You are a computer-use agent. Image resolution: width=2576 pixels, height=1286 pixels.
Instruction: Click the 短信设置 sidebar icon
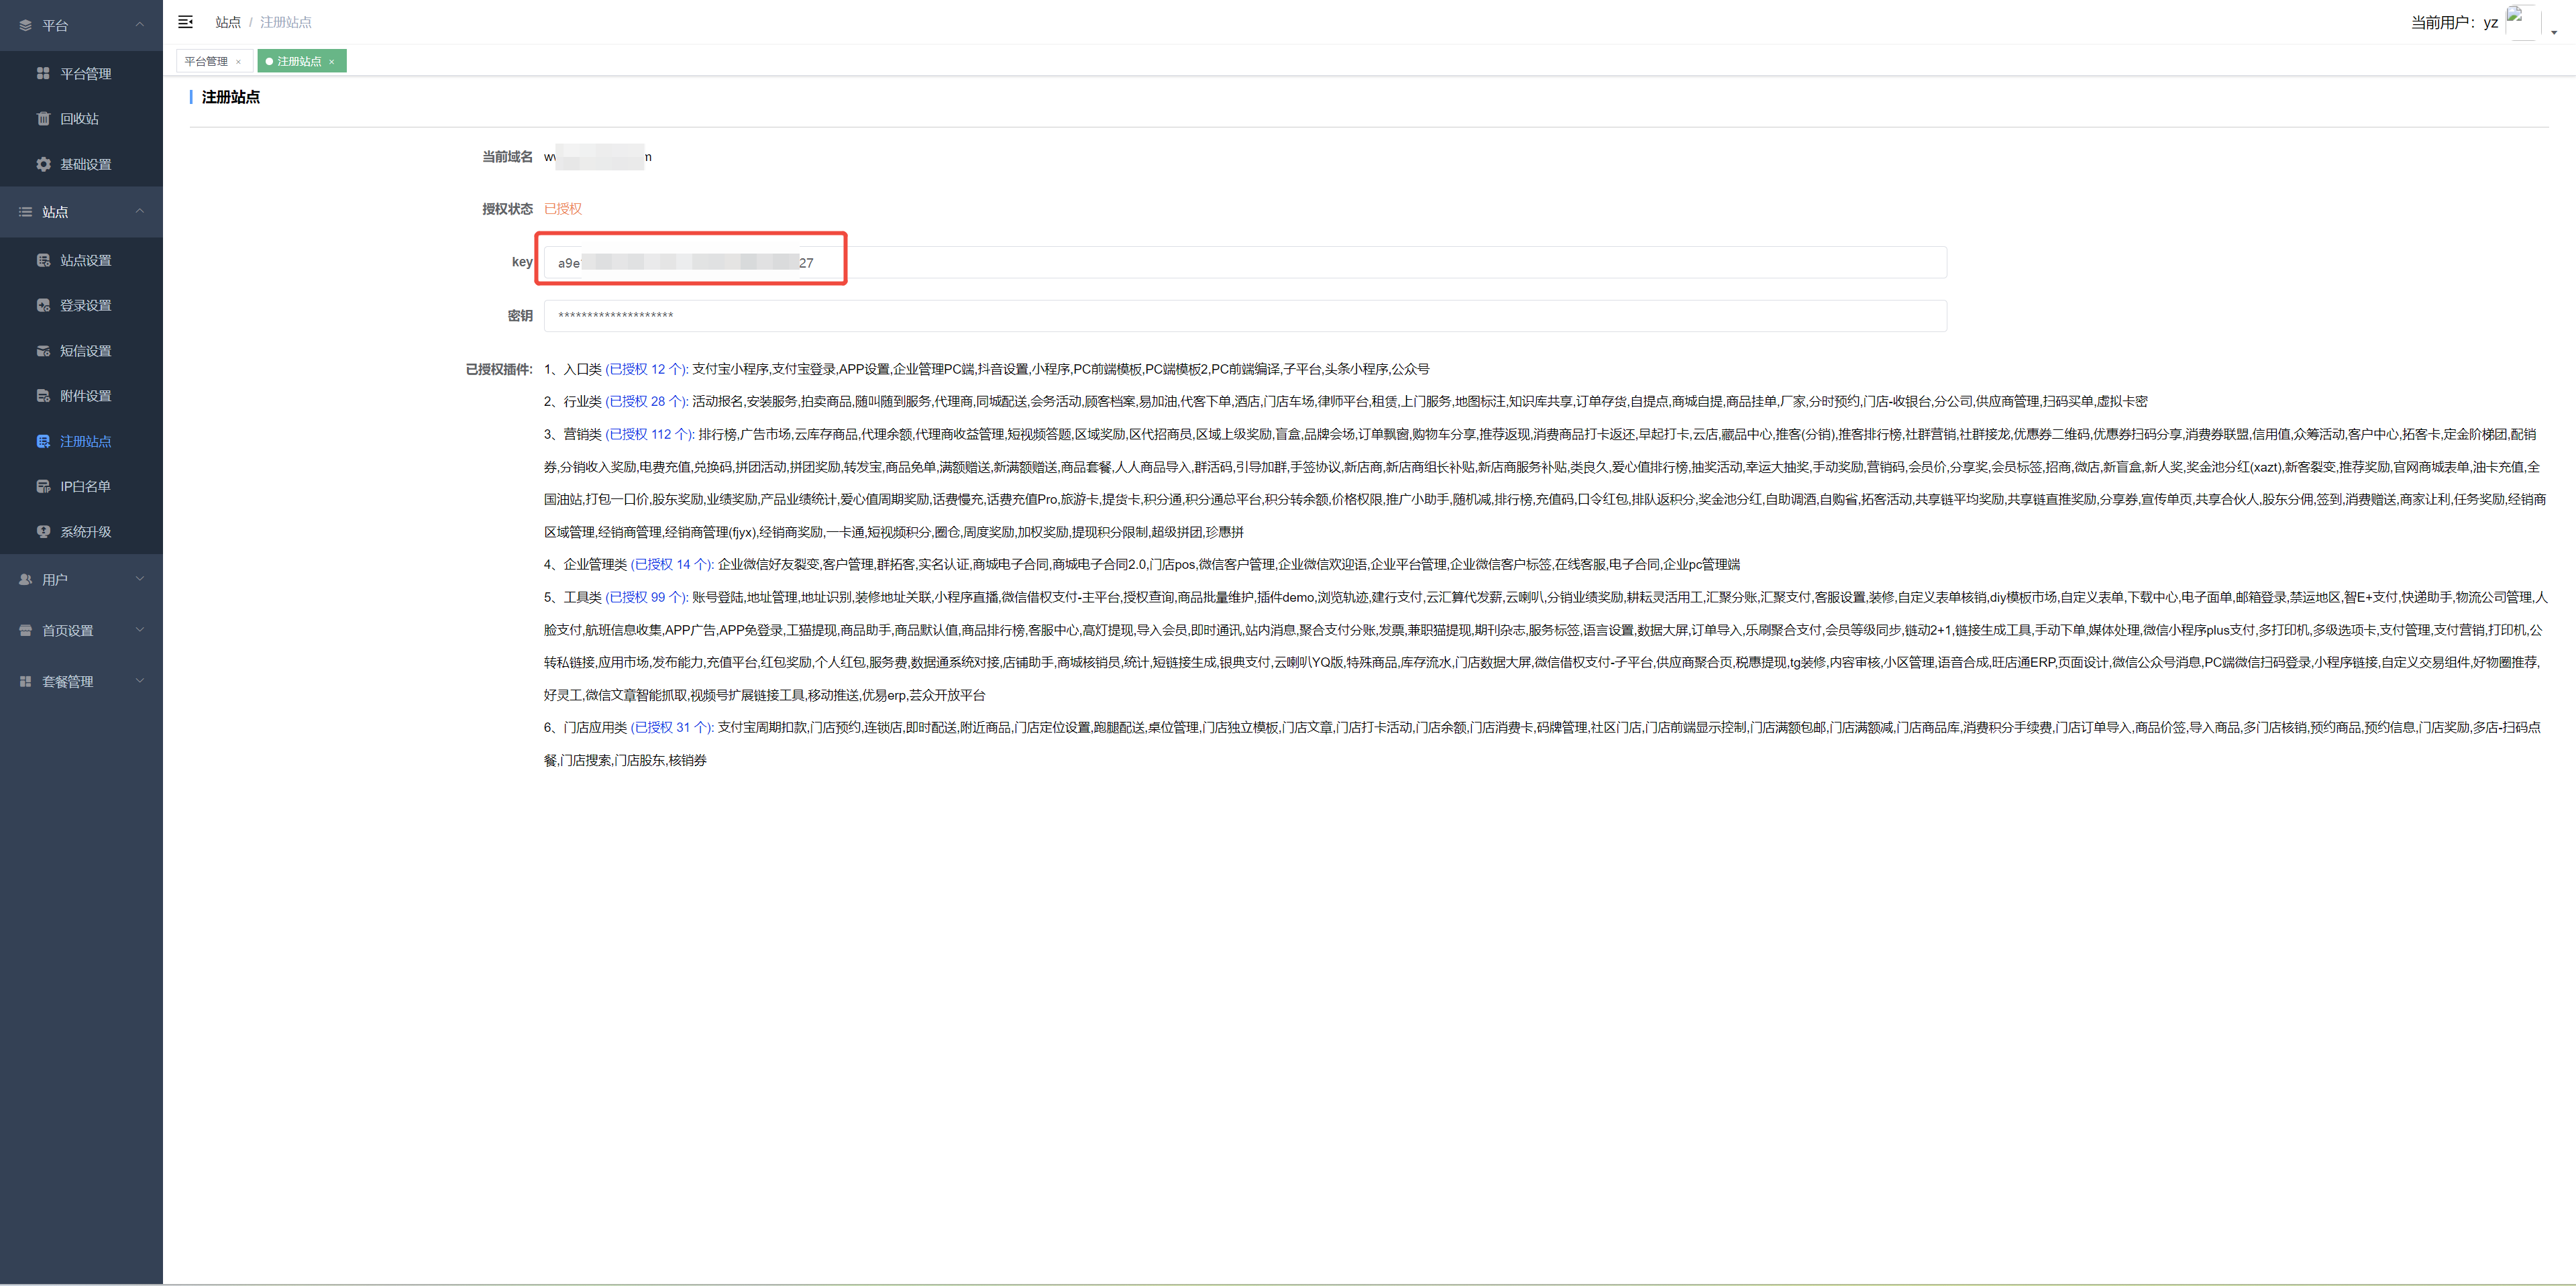coord(43,351)
